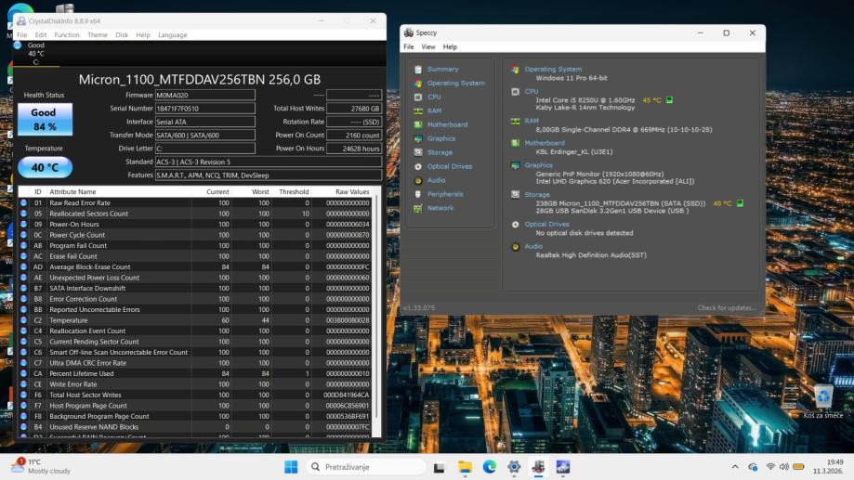
Task: Click the Good 84% health status button
Action: (x=44, y=119)
